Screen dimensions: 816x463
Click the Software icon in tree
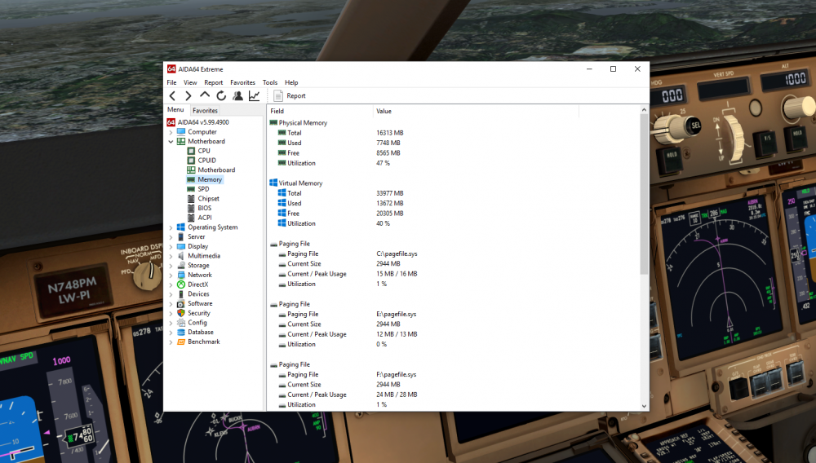(x=181, y=303)
